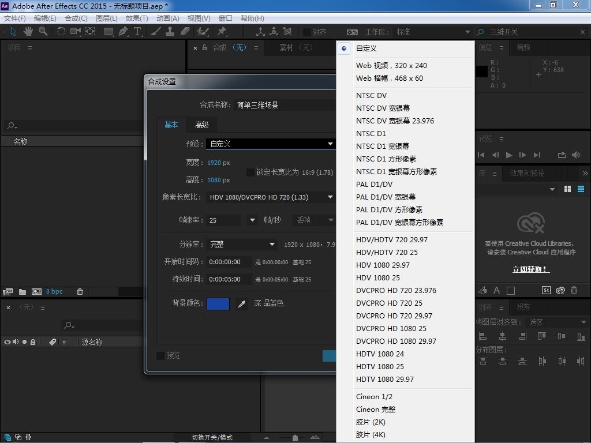Viewport: 591px width, 443px height.
Task: Select the Selection arrow tool
Action: 14,31
